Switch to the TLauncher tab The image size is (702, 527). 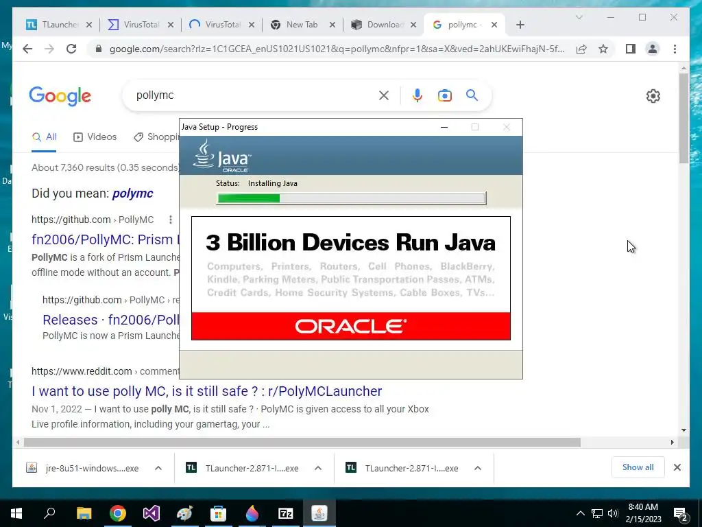53,25
